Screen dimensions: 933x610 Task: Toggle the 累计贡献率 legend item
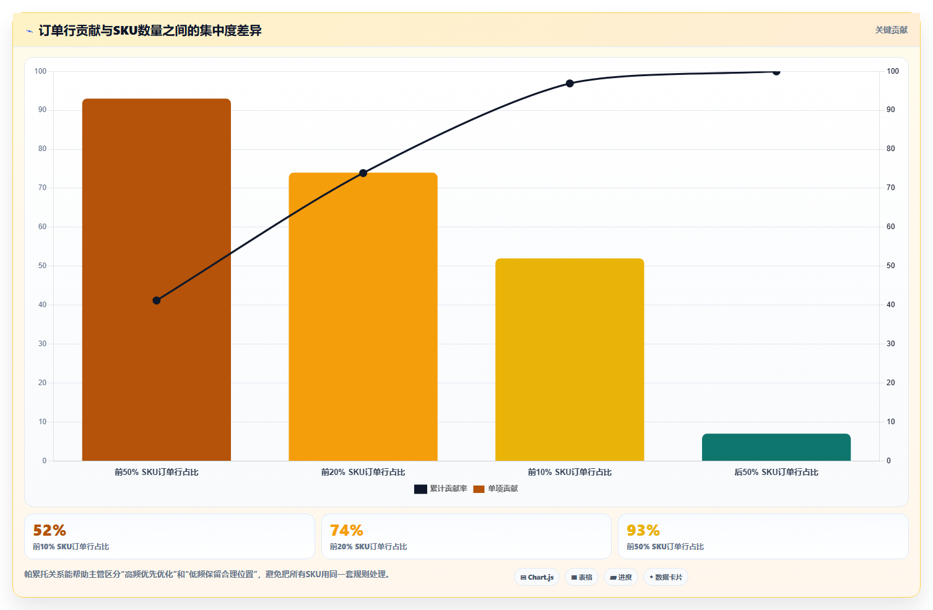click(x=441, y=489)
